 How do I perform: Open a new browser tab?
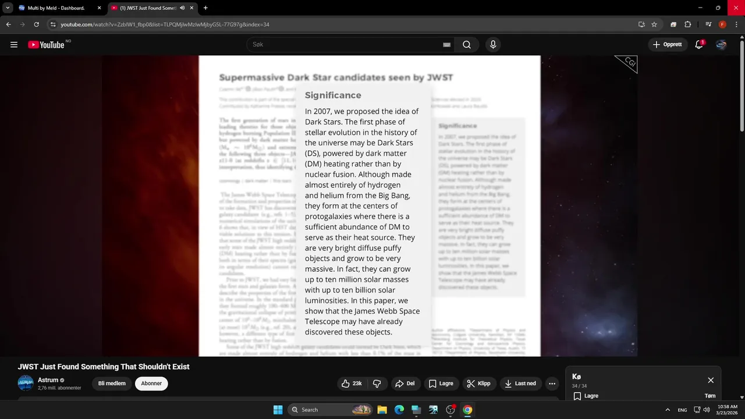205,8
